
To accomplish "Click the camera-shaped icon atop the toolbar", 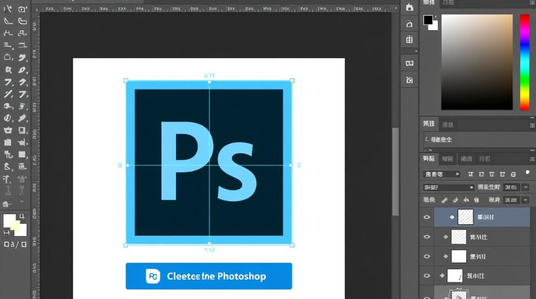I will pos(23,9).
